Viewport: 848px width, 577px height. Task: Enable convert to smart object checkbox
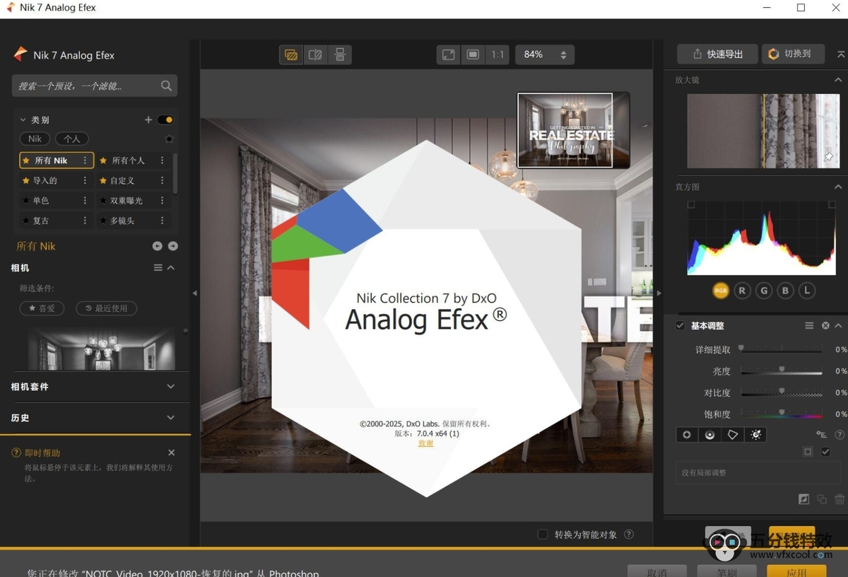pos(543,535)
